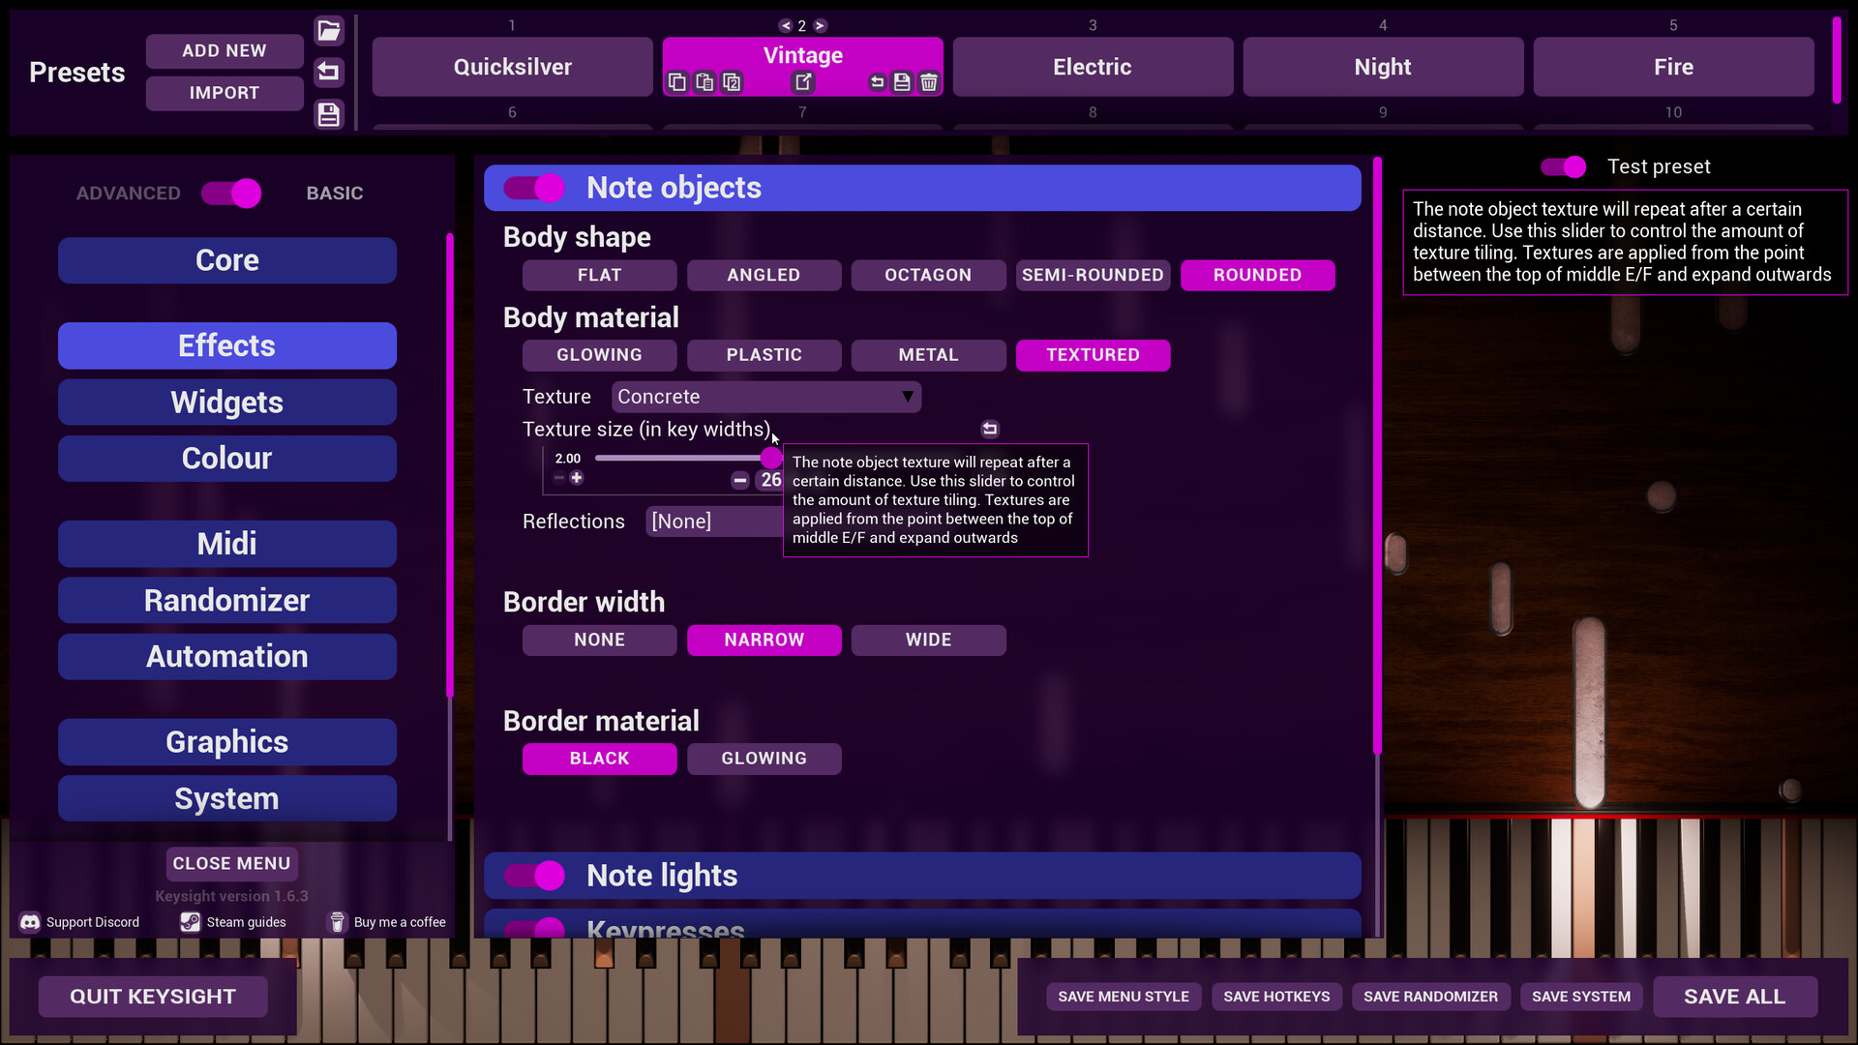Click the Support Discord icon link
The width and height of the screenshot is (1858, 1045).
[x=30, y=922]
